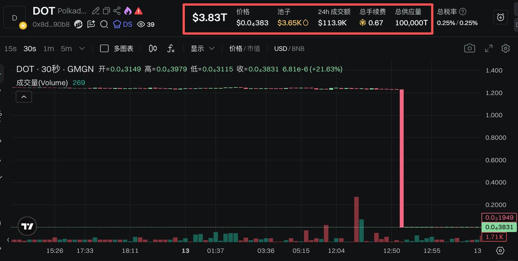Click the purple flame icon

(128, 11)
